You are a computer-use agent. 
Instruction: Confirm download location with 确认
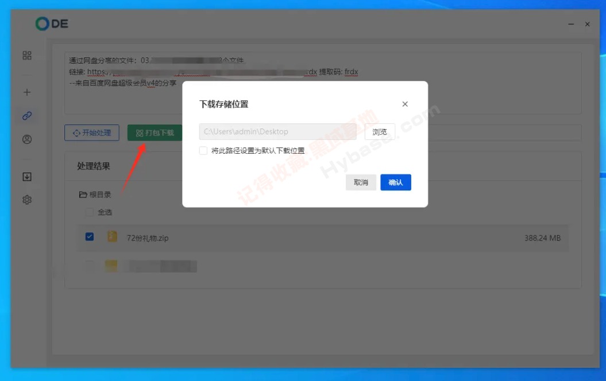click(395, 182)
